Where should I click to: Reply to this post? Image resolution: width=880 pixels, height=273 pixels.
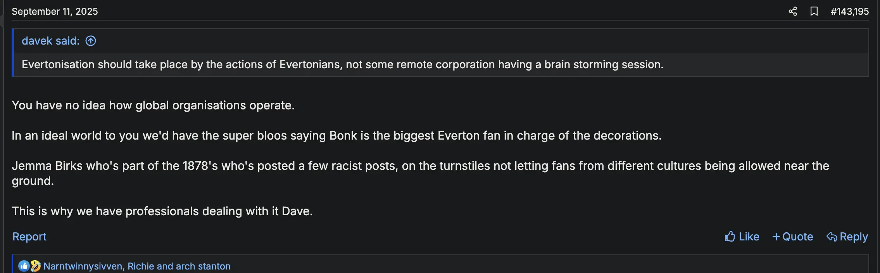tap(847, 237)
